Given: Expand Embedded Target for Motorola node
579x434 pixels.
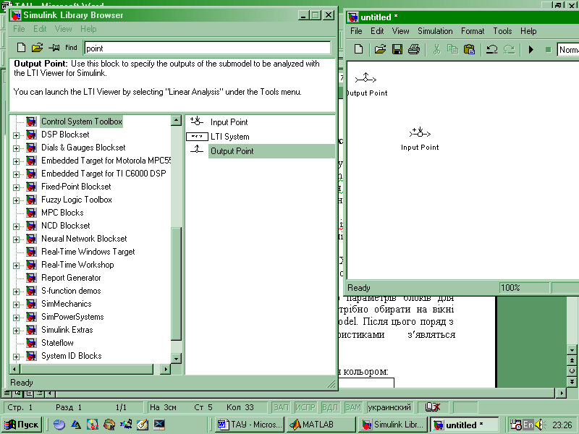Looking at the screenshot, I should 16,161.
